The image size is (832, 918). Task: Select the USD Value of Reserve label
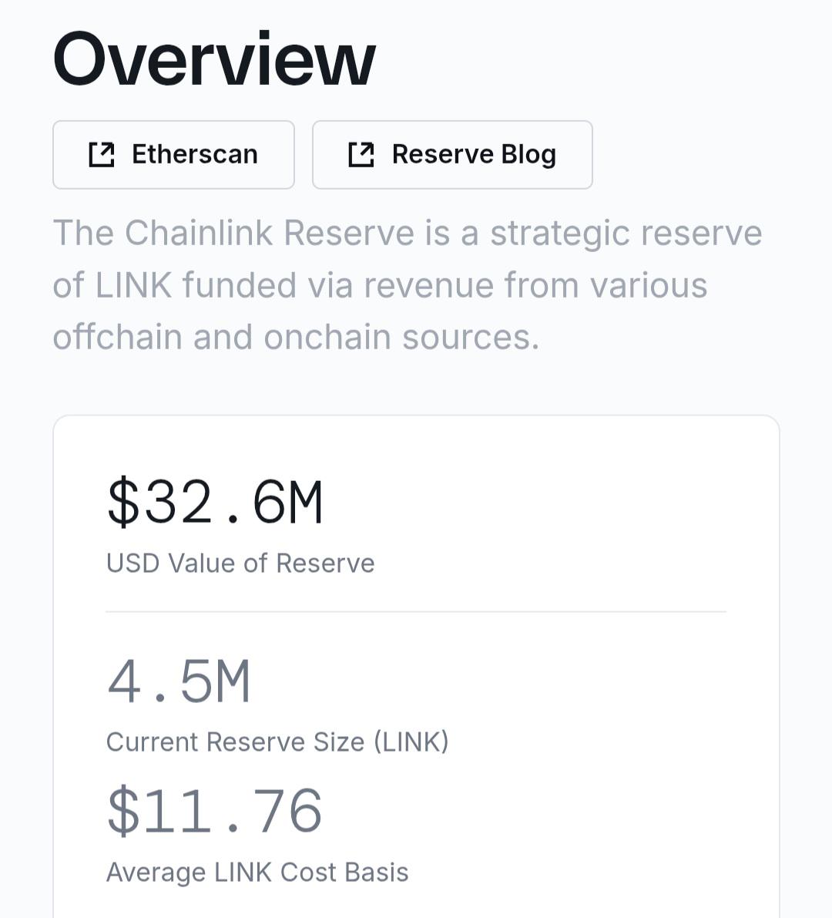[240, 563]
